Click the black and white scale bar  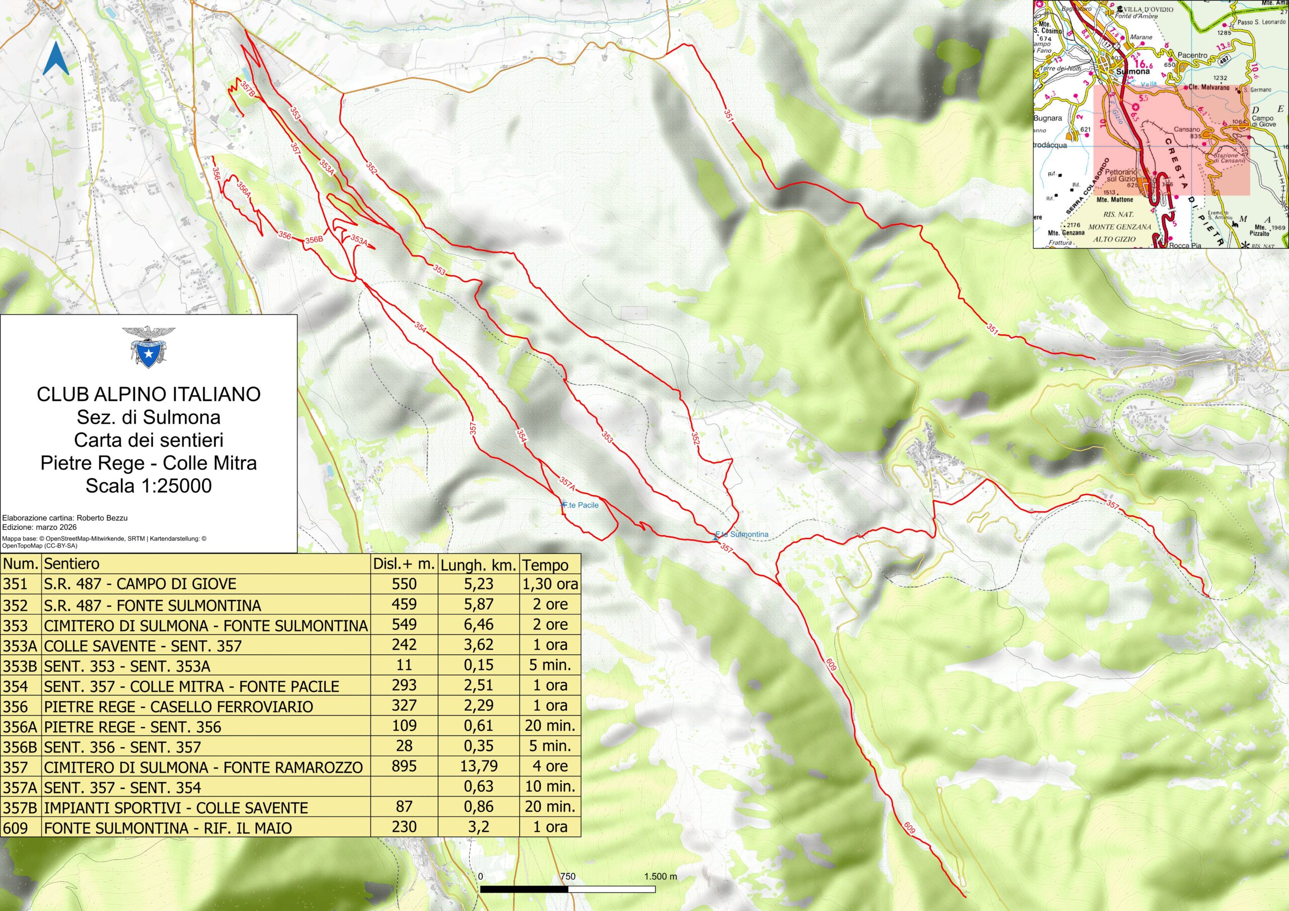[x=567, y=890]
